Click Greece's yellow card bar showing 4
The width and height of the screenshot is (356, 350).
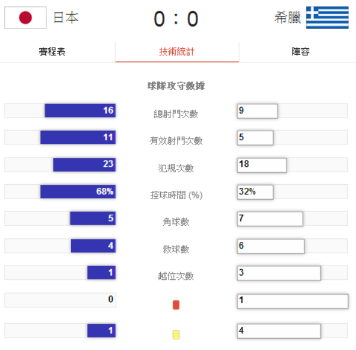point(279,331)
